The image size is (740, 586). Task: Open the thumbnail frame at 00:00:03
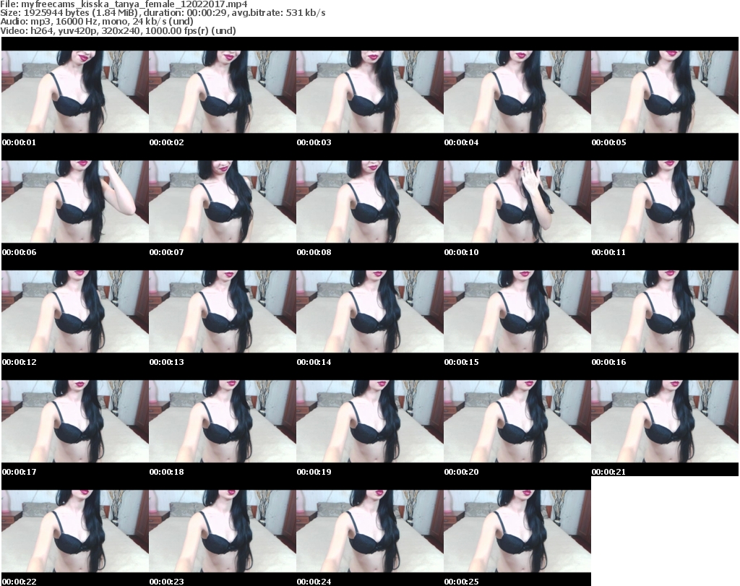click(370, 92)
